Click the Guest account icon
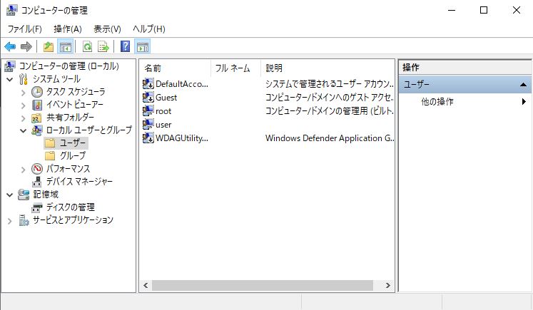533x310 pixels. (148, 97)
